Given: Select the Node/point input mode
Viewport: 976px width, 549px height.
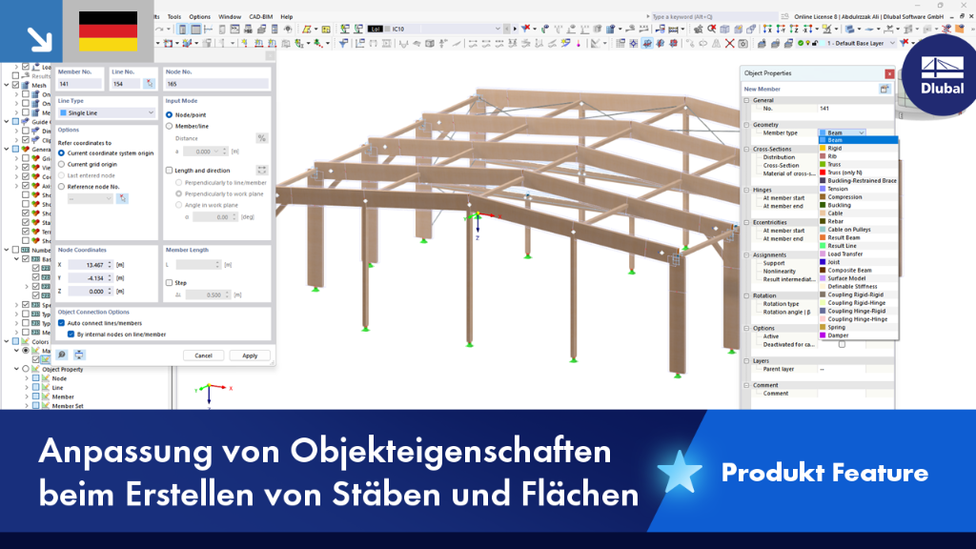Looking at the screenshot, I should coord(170,115).
